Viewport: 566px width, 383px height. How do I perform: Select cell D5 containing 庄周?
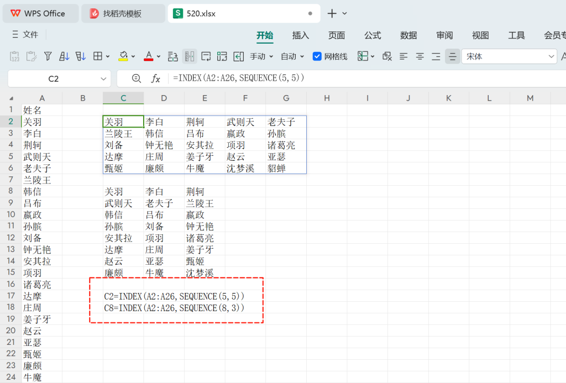[x=164, y=156]
